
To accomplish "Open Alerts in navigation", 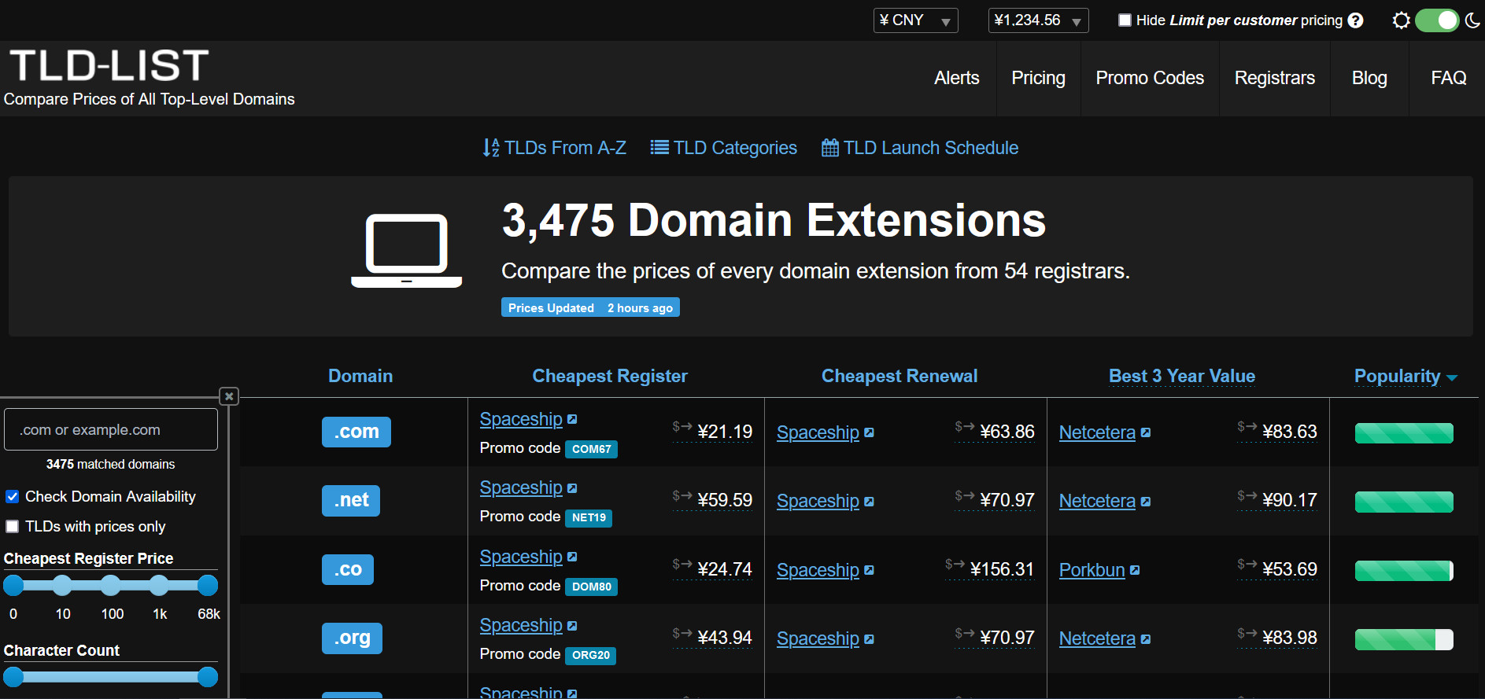I will tap(957, 78).
